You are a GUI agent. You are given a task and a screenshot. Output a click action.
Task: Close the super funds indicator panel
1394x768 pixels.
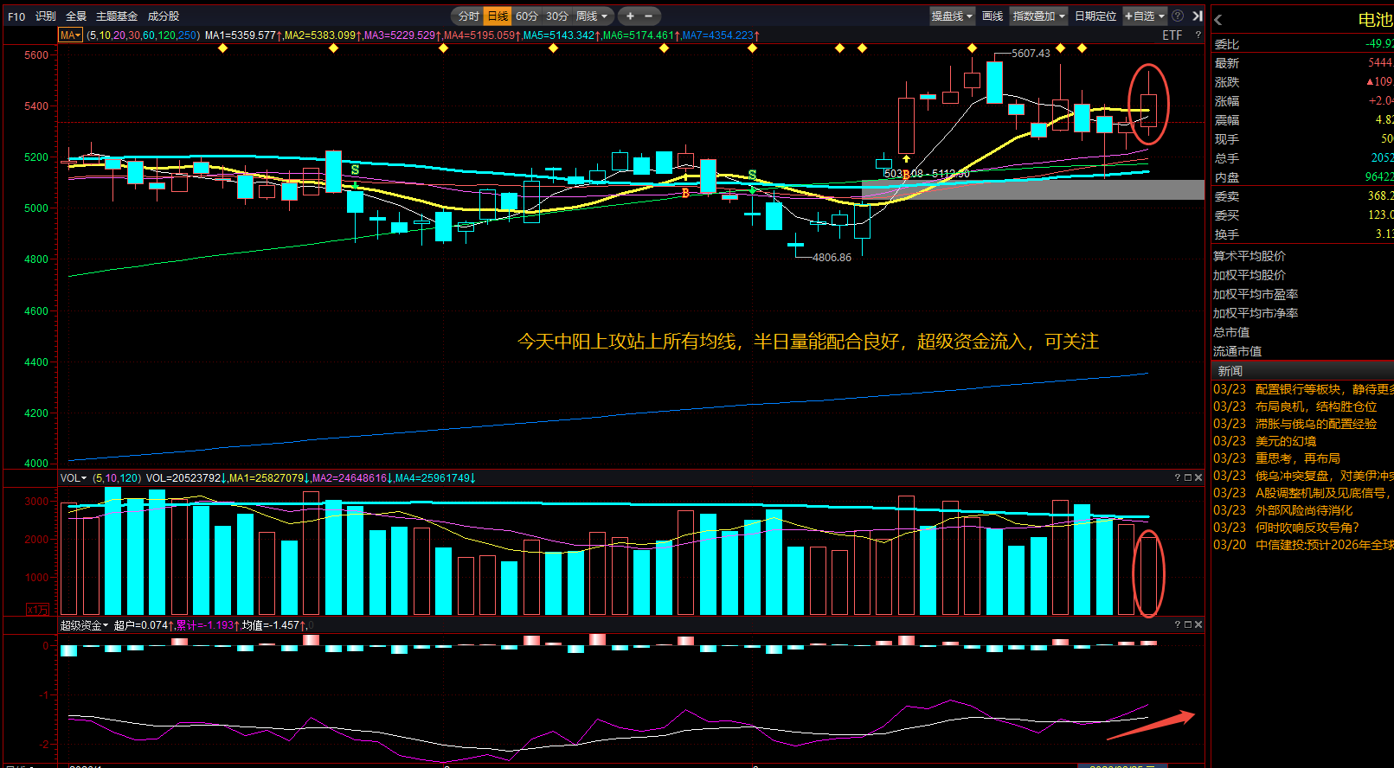coord(1198,624)
